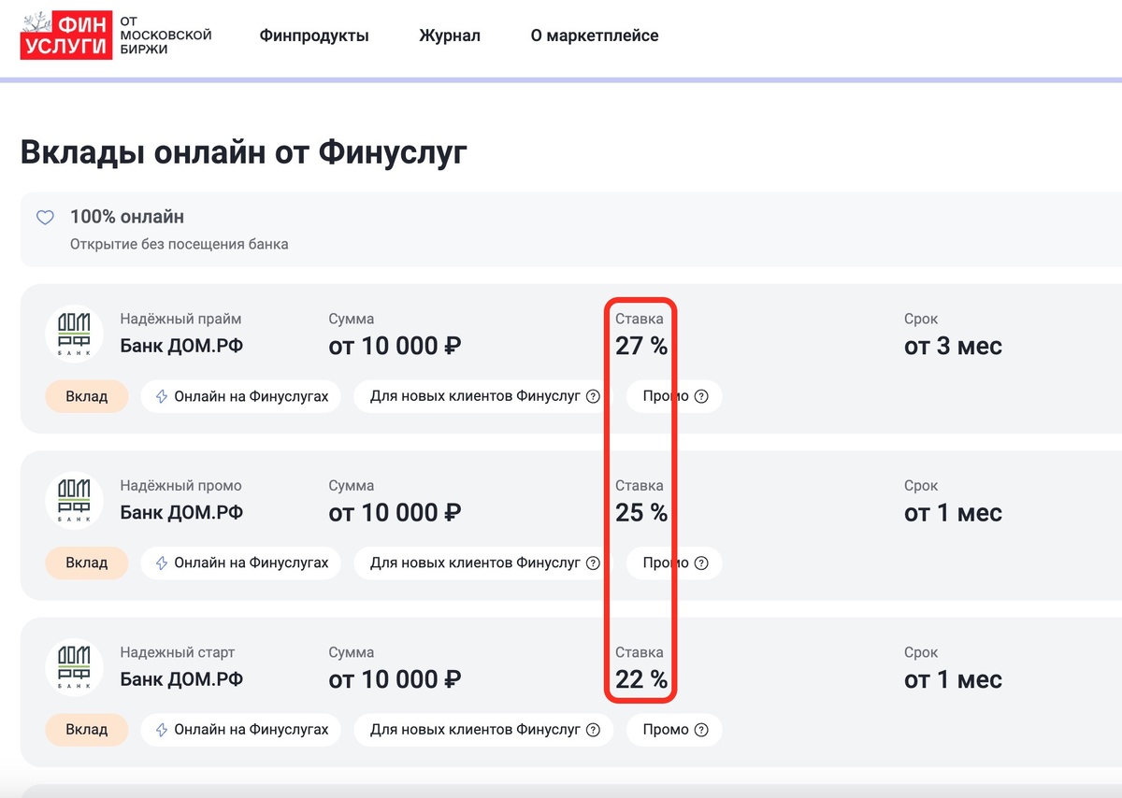Go to the Журнал section
Image resolution: width=1122 pixels, height=798 pixels.
point(450,36)
